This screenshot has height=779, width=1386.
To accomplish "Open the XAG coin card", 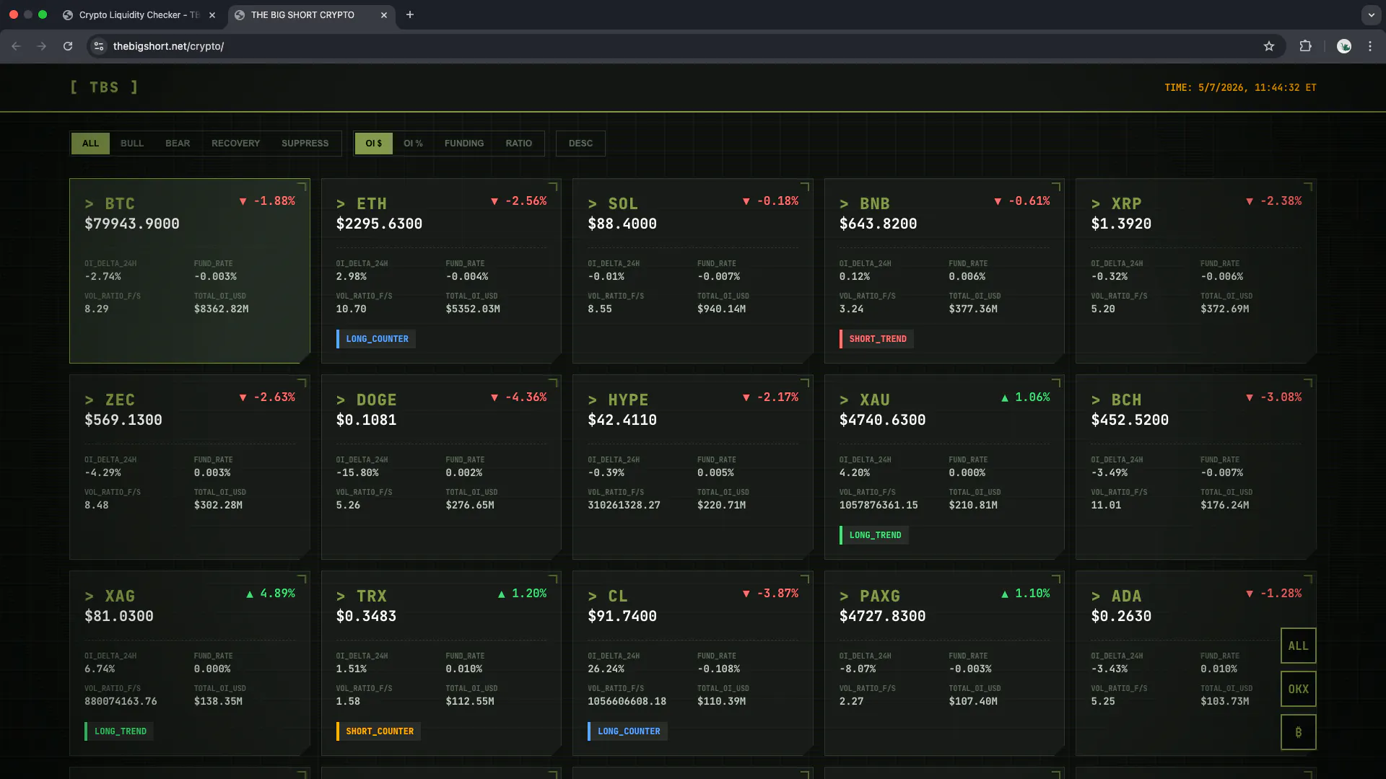I will point(190,663).
